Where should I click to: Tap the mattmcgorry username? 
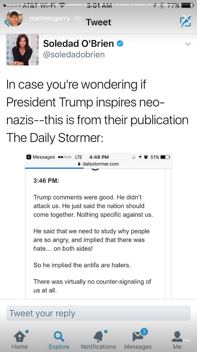coord(50,18)
